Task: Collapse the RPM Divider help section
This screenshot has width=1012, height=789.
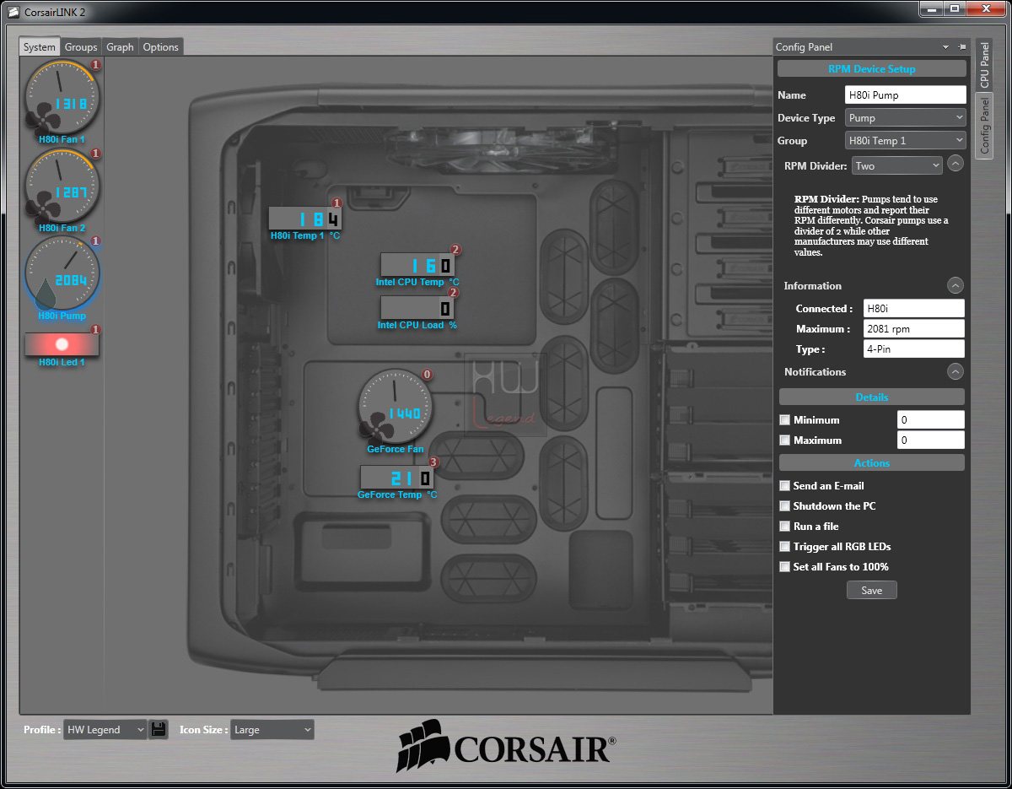Action: pos(955,164)
